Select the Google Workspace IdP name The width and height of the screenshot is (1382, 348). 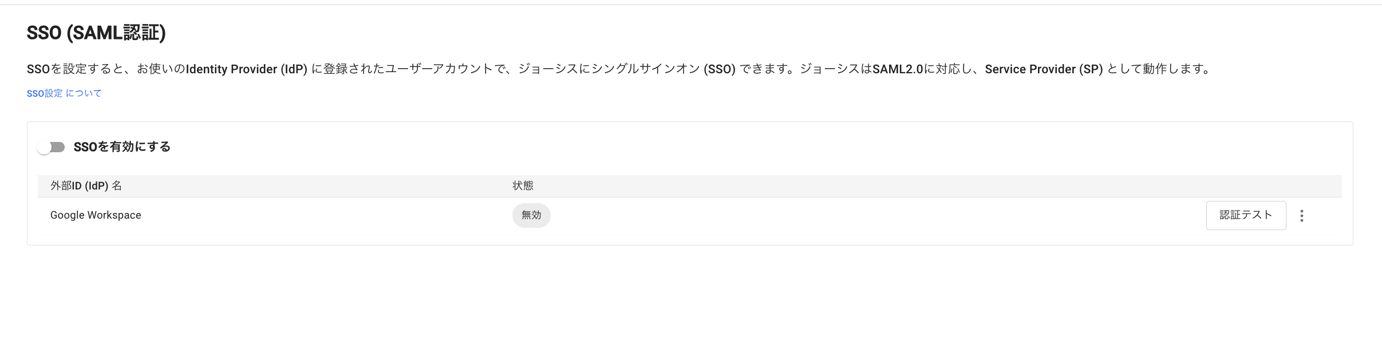point(96,215)
